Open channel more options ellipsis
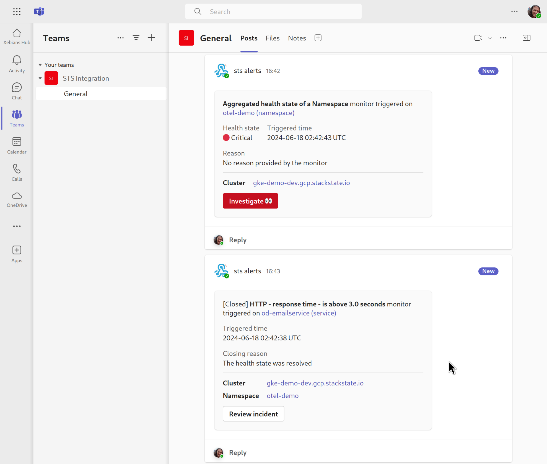Screen dimensions: 547x464 tap(503, 38)
